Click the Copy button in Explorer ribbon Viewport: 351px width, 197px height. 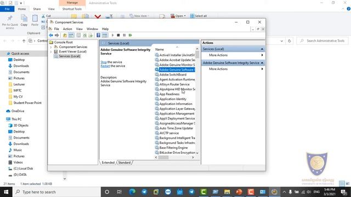coord(24,20)
